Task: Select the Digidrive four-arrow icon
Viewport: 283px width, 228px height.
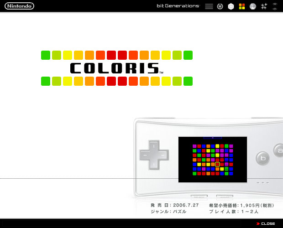Action: 264,6
